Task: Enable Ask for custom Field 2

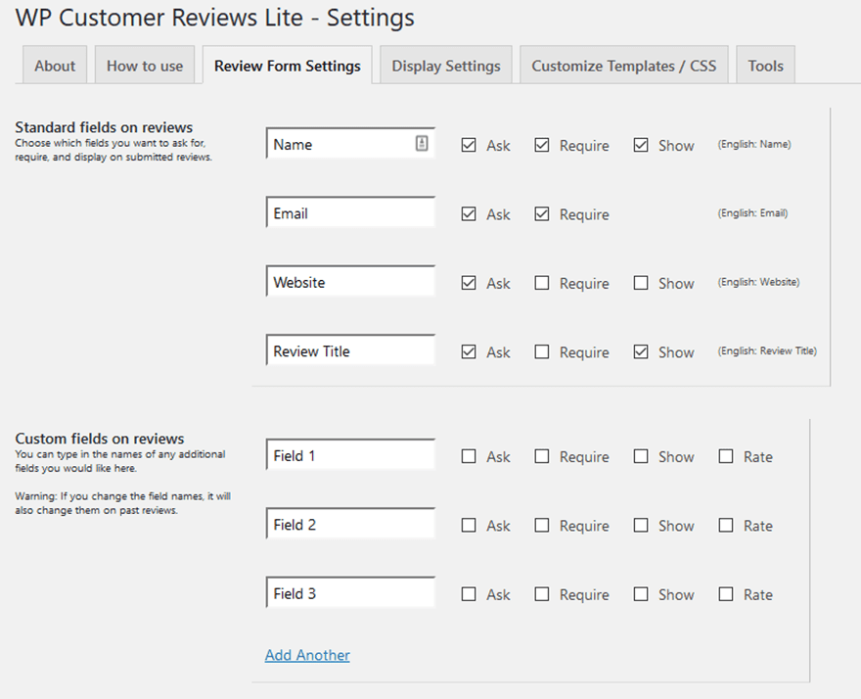Action: pos(469,526)
